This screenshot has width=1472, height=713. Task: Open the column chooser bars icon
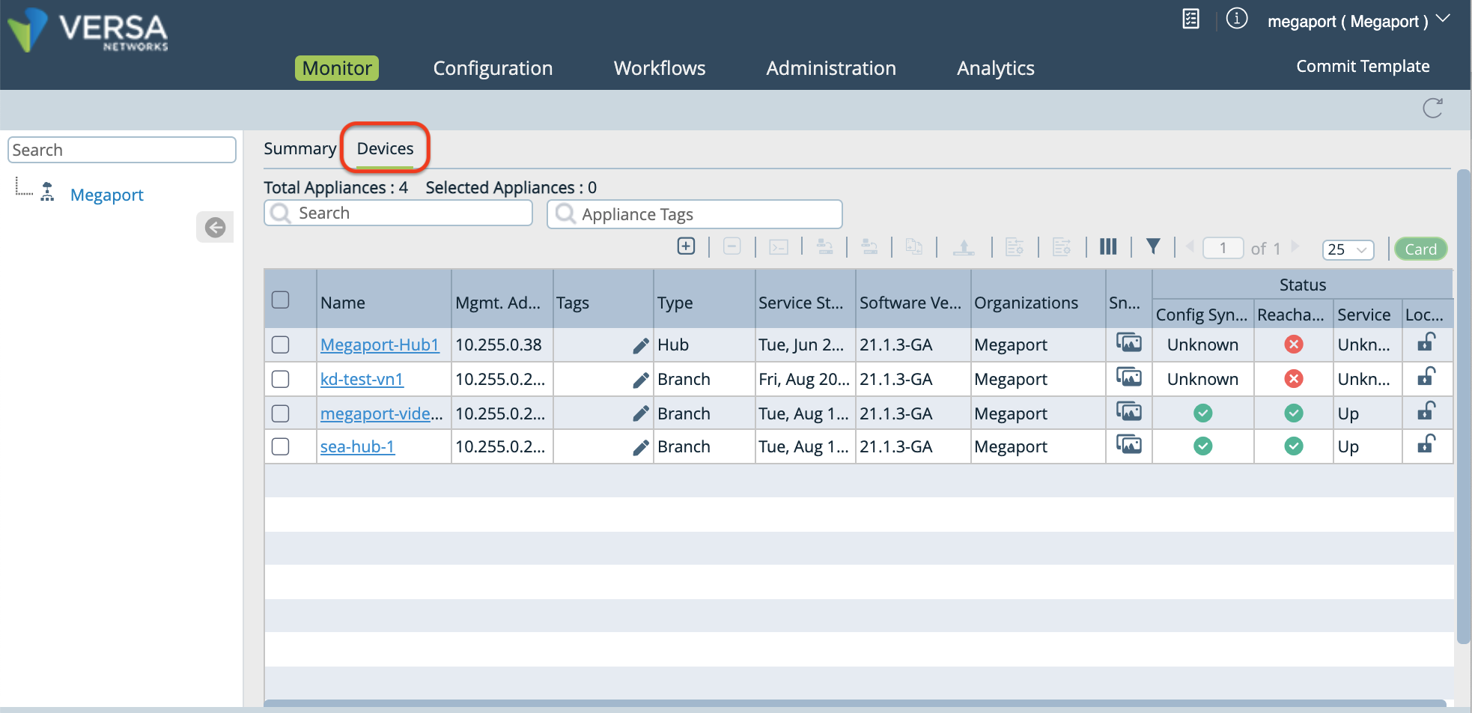[x=1108, y=246]
